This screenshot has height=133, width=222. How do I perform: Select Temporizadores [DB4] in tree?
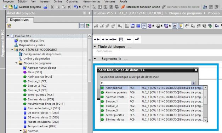[x=42, y=126]
